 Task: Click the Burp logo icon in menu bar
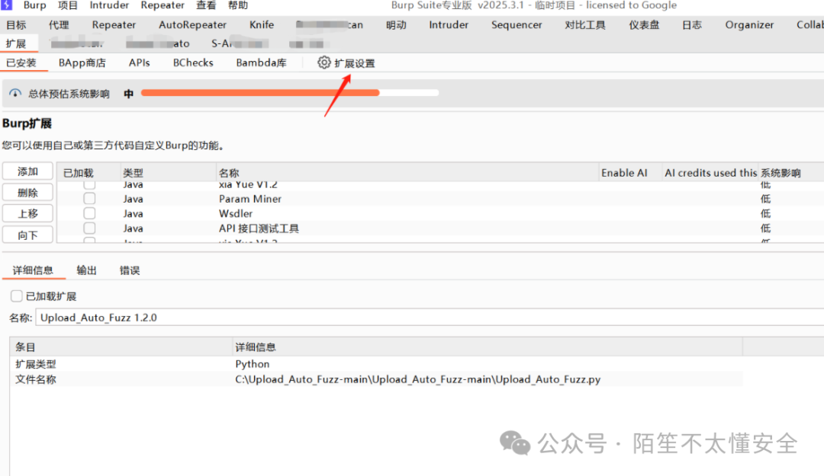[x=7, y=5]
